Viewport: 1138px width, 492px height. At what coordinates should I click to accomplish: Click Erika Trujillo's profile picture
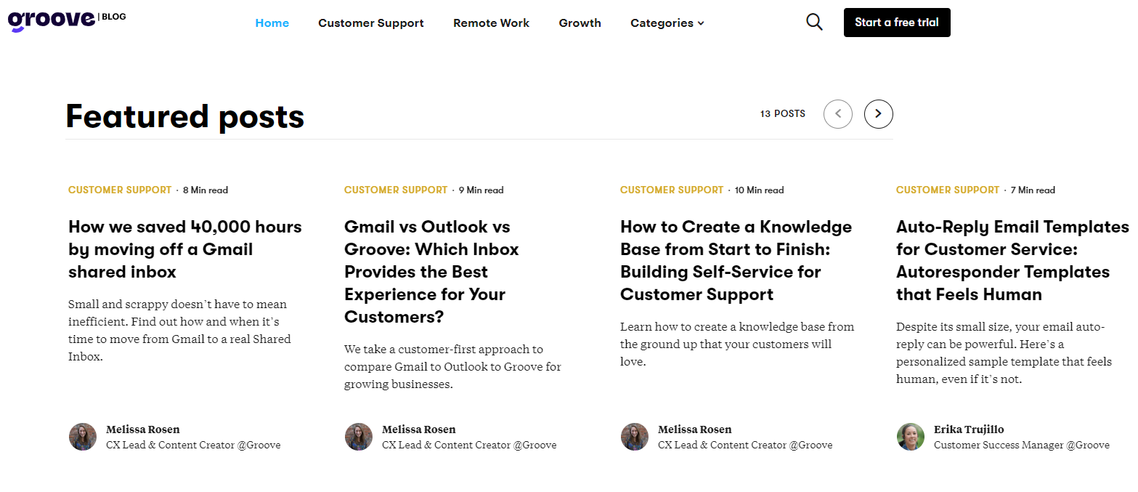[x=911, y=437]
